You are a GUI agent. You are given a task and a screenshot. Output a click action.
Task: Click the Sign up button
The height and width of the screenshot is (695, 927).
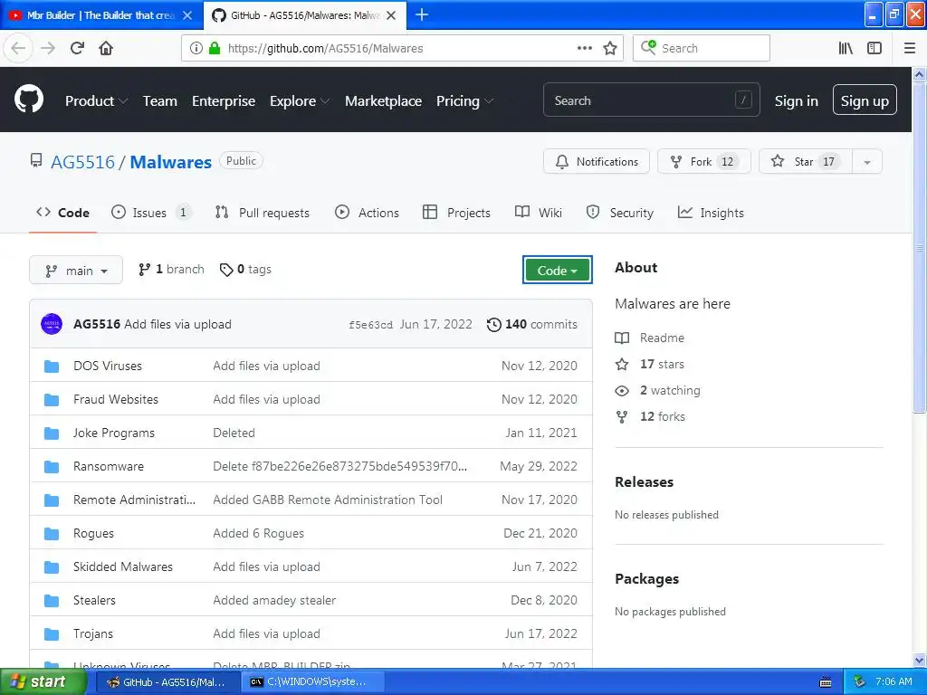tap(865, 100)
